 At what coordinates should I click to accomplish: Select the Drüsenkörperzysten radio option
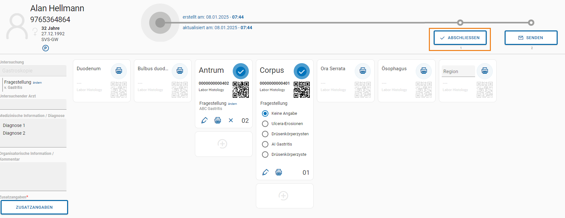click(x=265, y=134)
